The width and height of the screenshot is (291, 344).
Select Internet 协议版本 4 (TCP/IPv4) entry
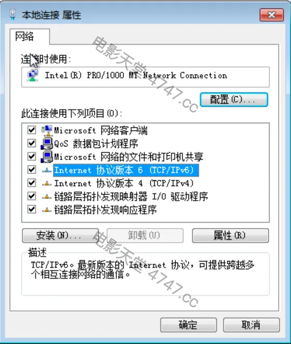point(124,183)
